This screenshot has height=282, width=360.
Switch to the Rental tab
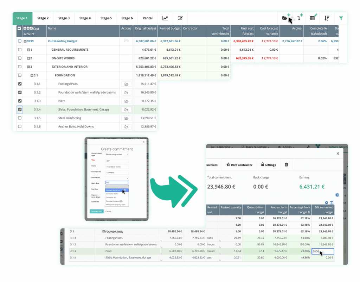[147, 18]
